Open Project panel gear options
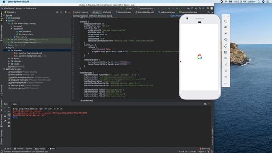 coord(65,12)
